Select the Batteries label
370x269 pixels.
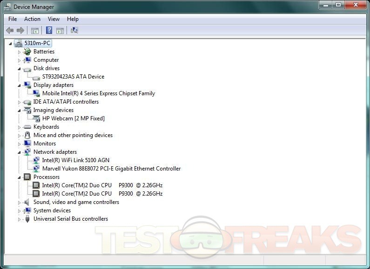[44, 52]
